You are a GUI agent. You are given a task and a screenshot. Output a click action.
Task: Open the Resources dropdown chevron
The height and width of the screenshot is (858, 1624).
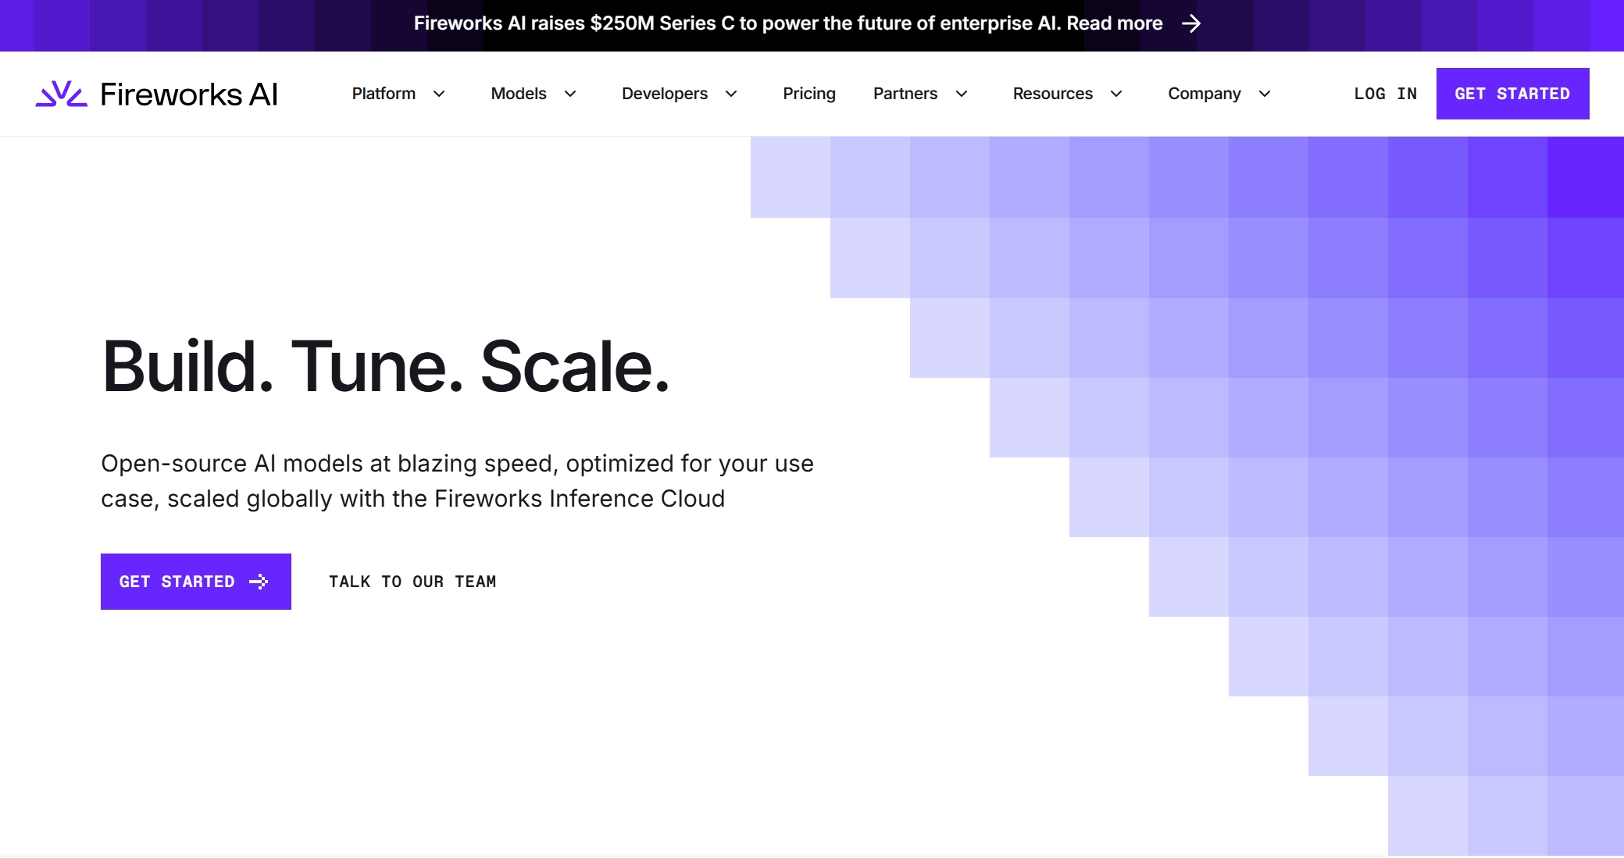click(x=1116, y=94)
